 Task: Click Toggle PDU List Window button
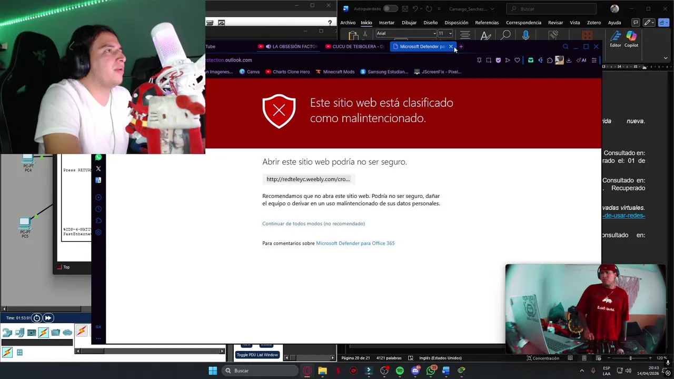pyautogui.click(x=257, y=355)
